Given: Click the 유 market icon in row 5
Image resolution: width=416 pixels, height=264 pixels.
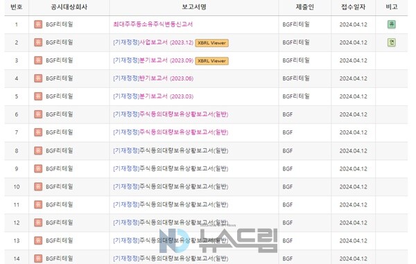Looking at the screenshot, I should [38, 96].
